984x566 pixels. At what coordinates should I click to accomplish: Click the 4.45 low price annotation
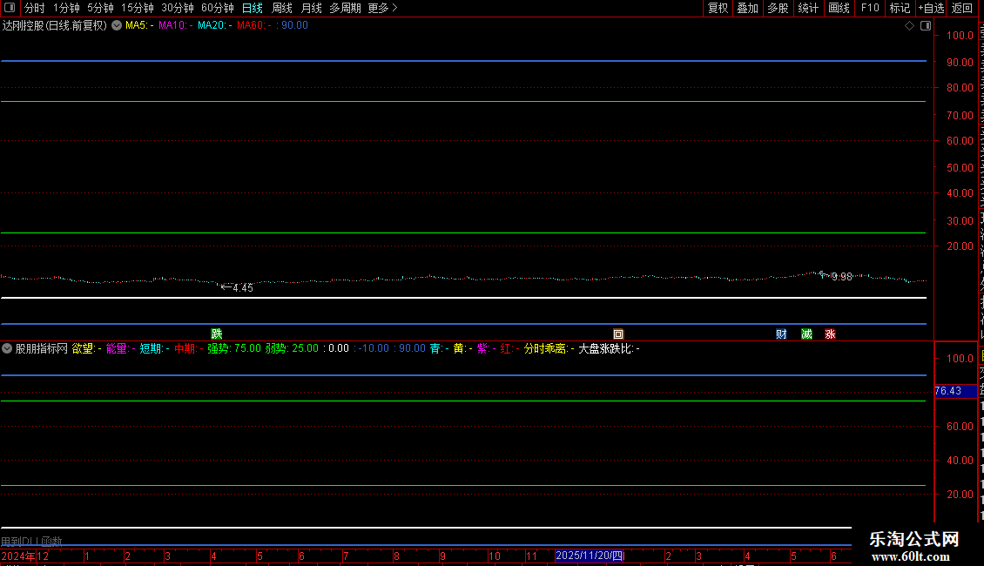point(242,288)
